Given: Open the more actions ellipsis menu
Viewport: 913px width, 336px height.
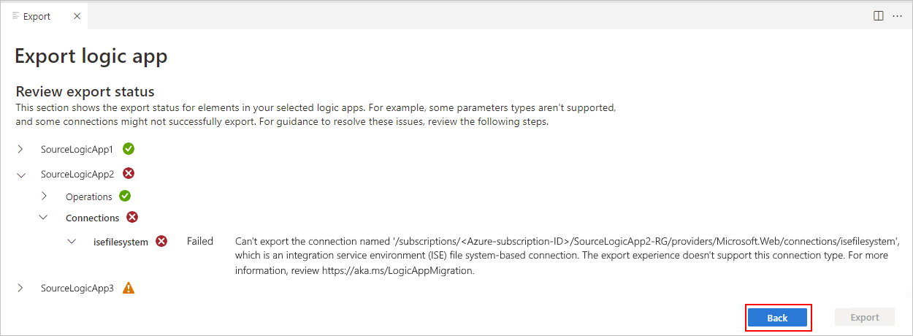Looking at the screenshot, I should [896, 16].
